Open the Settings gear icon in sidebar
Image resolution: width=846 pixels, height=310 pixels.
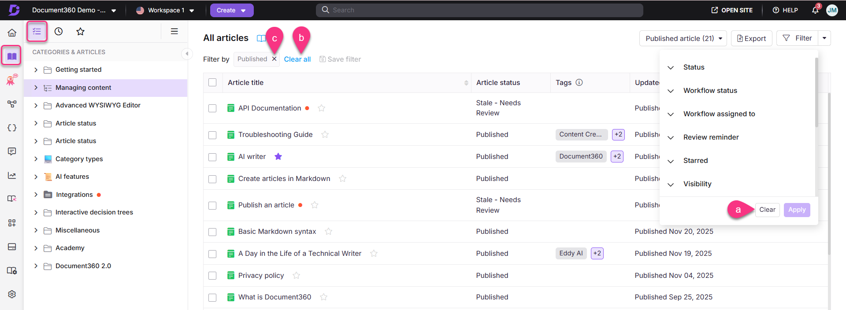tap(12, 294)
